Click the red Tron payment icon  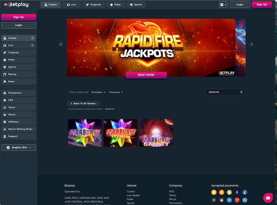(237, 200)
